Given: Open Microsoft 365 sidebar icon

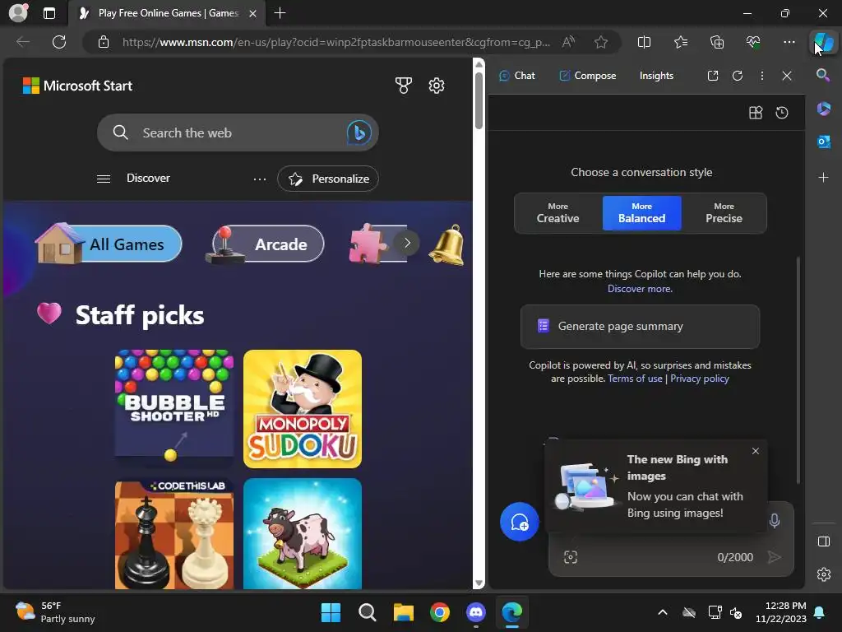Looking at the screenshot, I should pos(823,109).
